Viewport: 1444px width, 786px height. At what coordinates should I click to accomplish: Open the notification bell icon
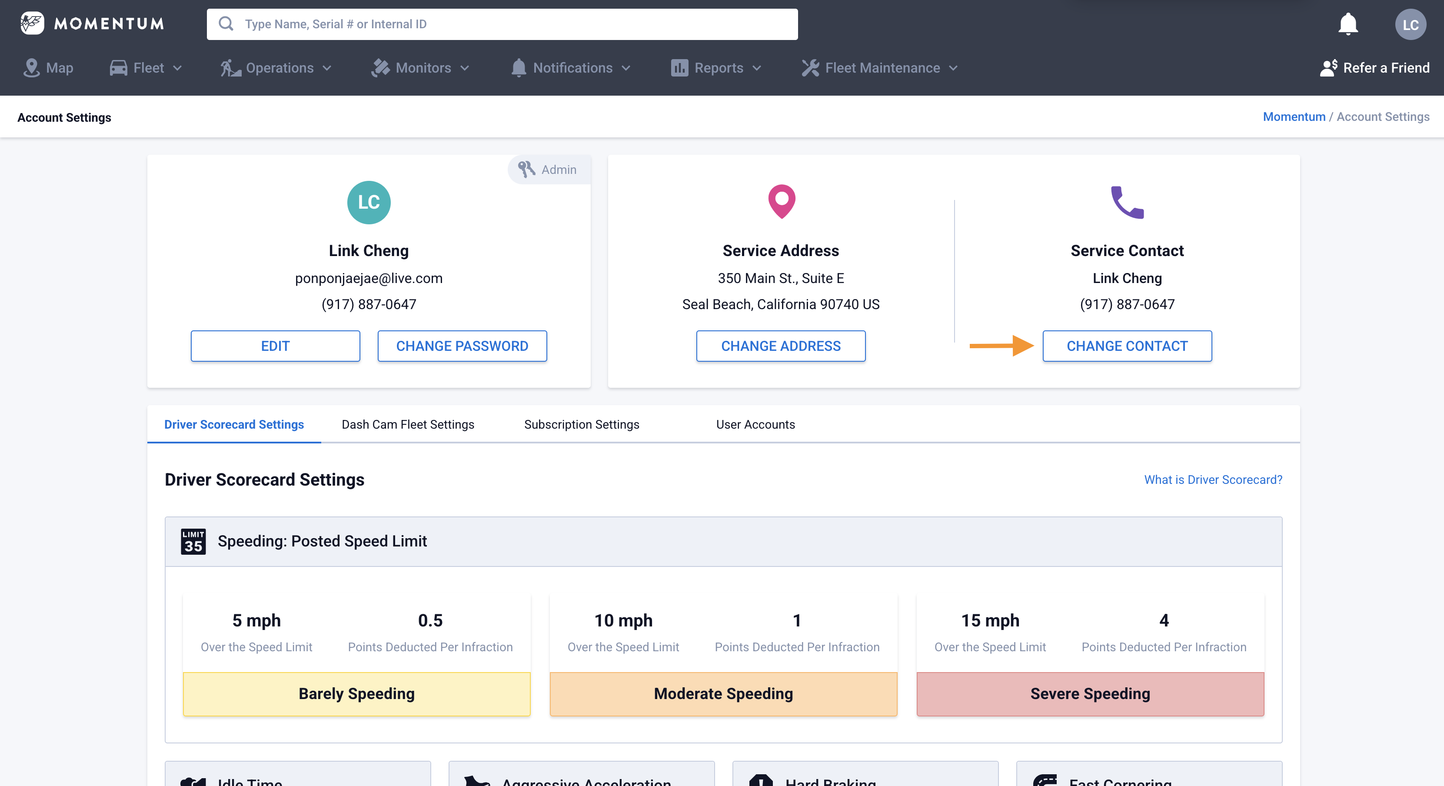click(x=1348, y=24)
